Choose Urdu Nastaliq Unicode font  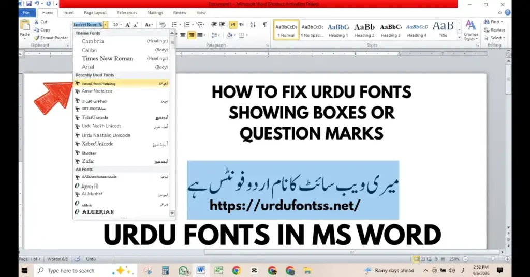pos(122,135)
